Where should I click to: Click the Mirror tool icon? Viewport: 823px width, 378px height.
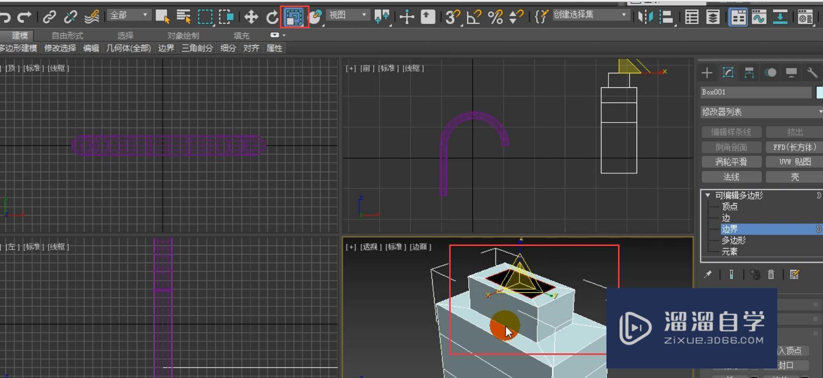[645, 18]
